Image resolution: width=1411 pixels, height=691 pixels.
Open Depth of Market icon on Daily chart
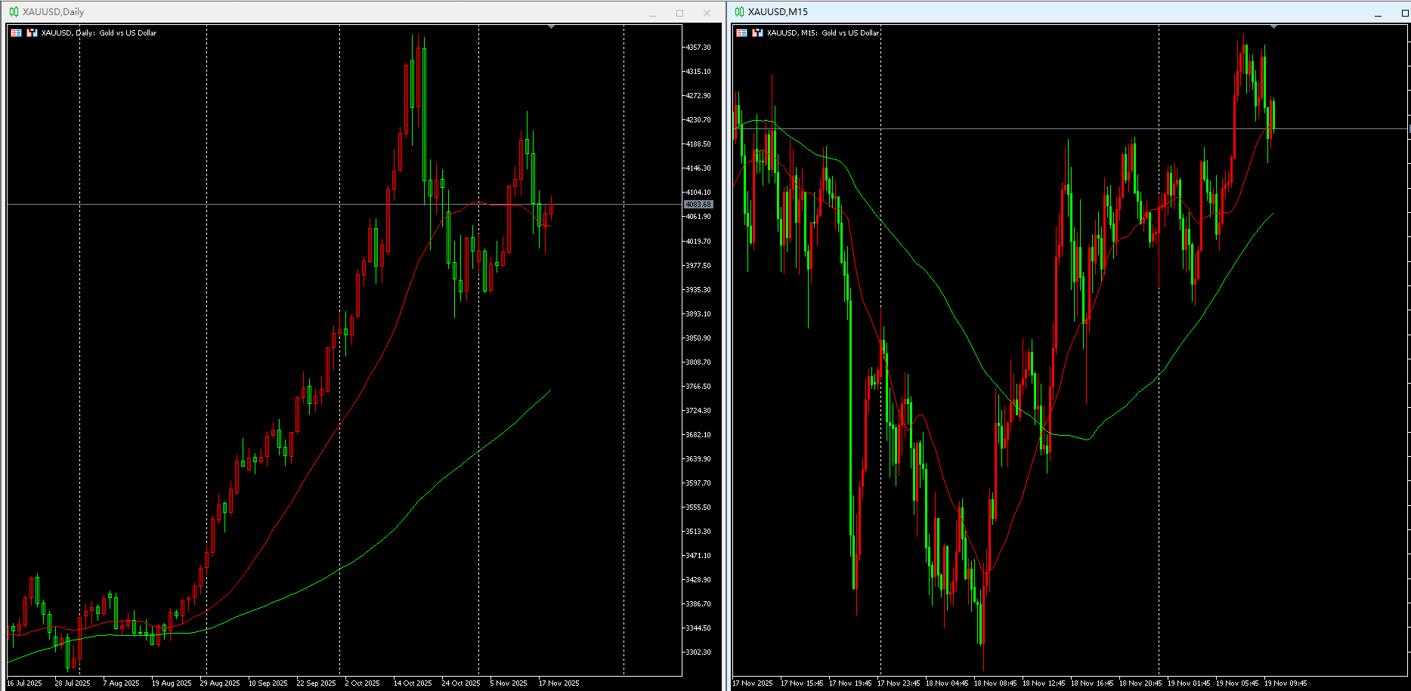(x=32, y=32)
